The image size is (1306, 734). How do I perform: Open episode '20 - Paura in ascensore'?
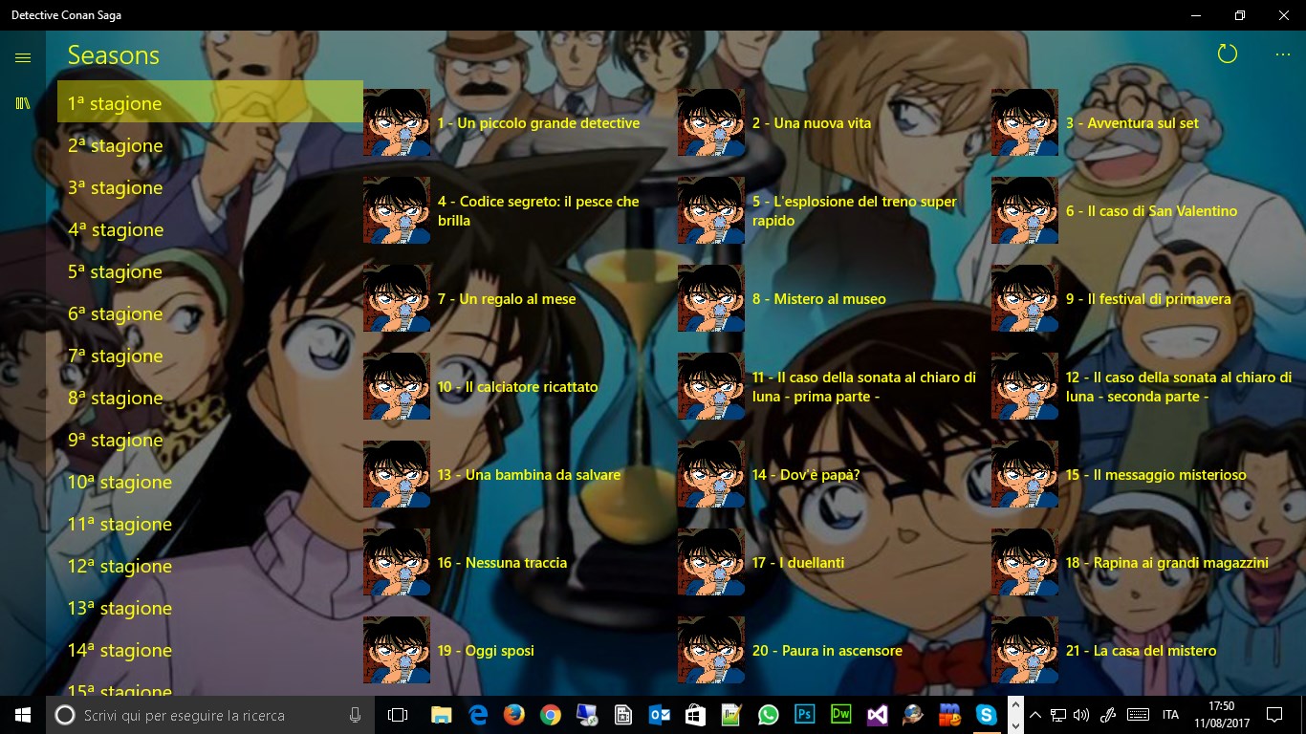[831, 650]
